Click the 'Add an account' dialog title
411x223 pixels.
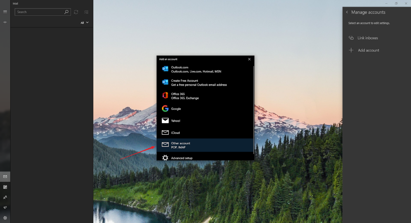[x=168, y=59]
